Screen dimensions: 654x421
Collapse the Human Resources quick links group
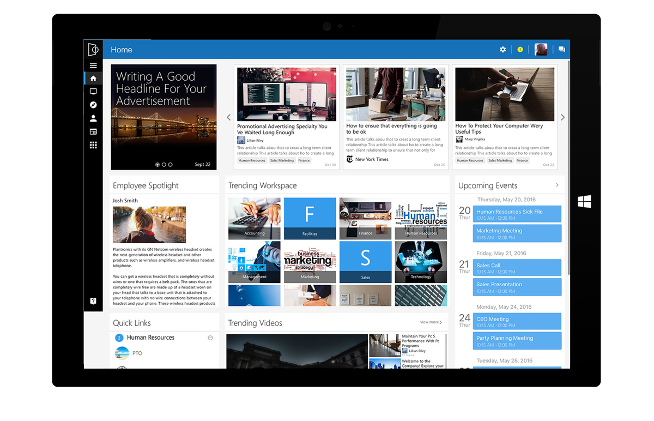point(210,338)
